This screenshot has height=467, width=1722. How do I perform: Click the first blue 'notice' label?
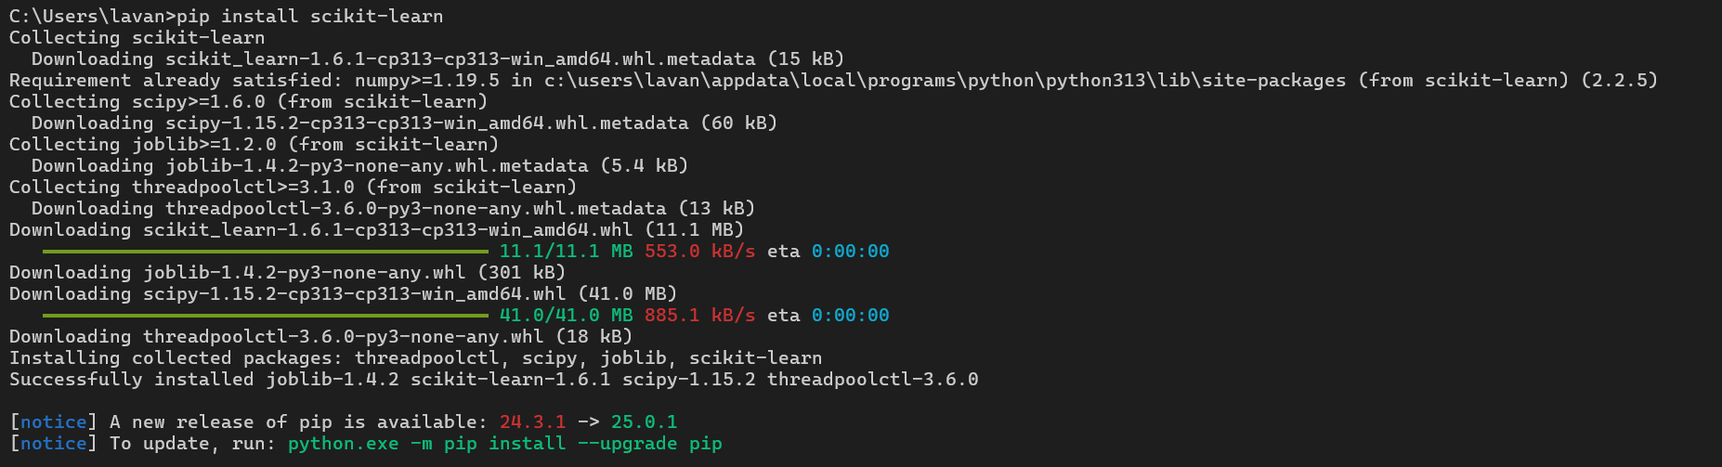coord(54,422)
